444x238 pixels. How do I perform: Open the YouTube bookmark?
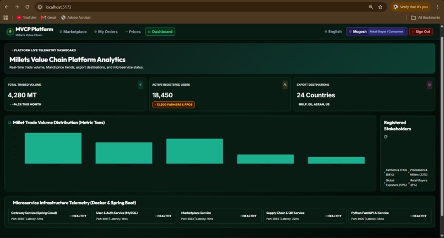tap(26, 18)
